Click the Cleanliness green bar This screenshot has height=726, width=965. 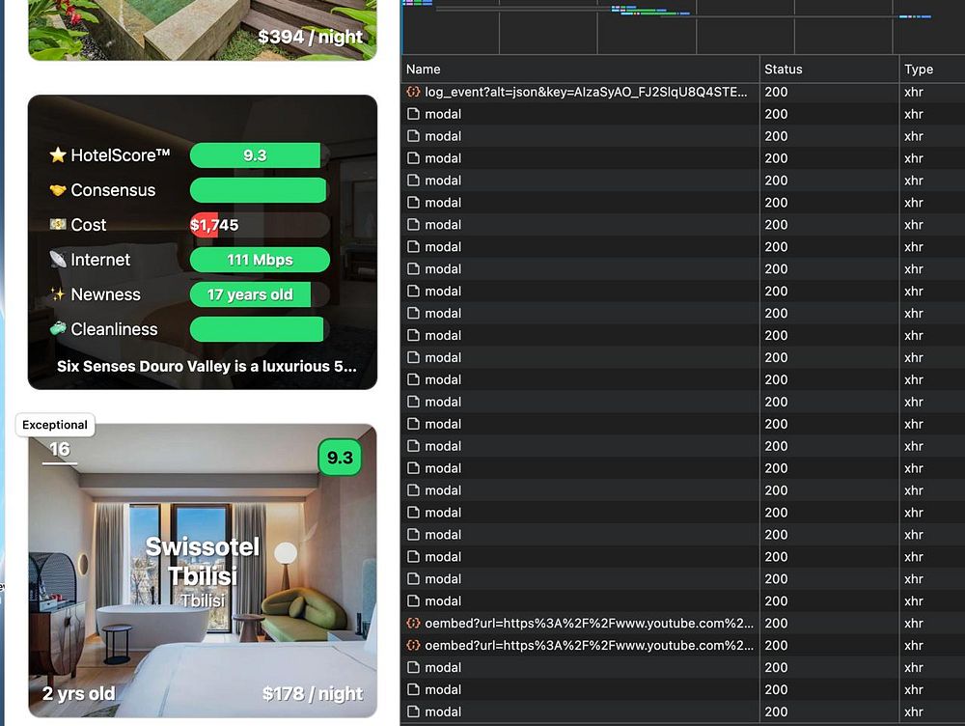coord(257,329)
